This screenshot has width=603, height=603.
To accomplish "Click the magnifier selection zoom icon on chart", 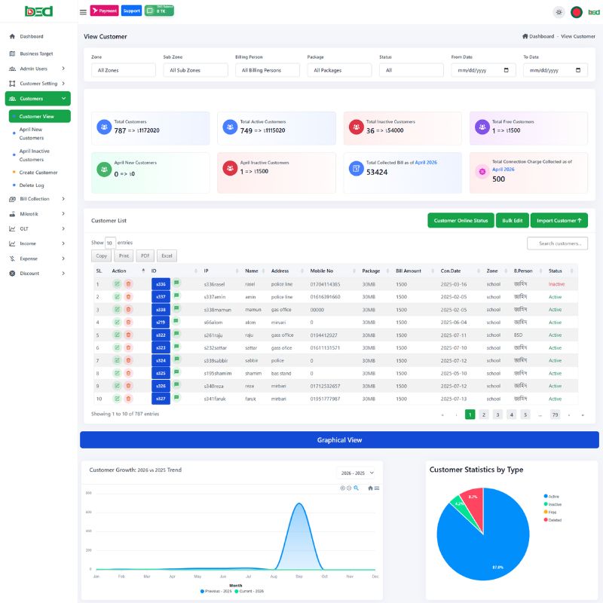I will (357, 488).
